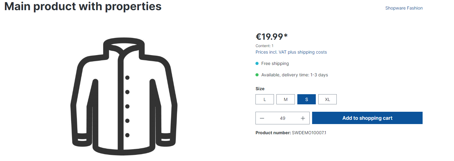Image resolution: width=454 pixels, height=161 pixels.
Task: Open the Shopware Fashion manufacturer link
Action: pyautogui.click(x=404, y=8)
